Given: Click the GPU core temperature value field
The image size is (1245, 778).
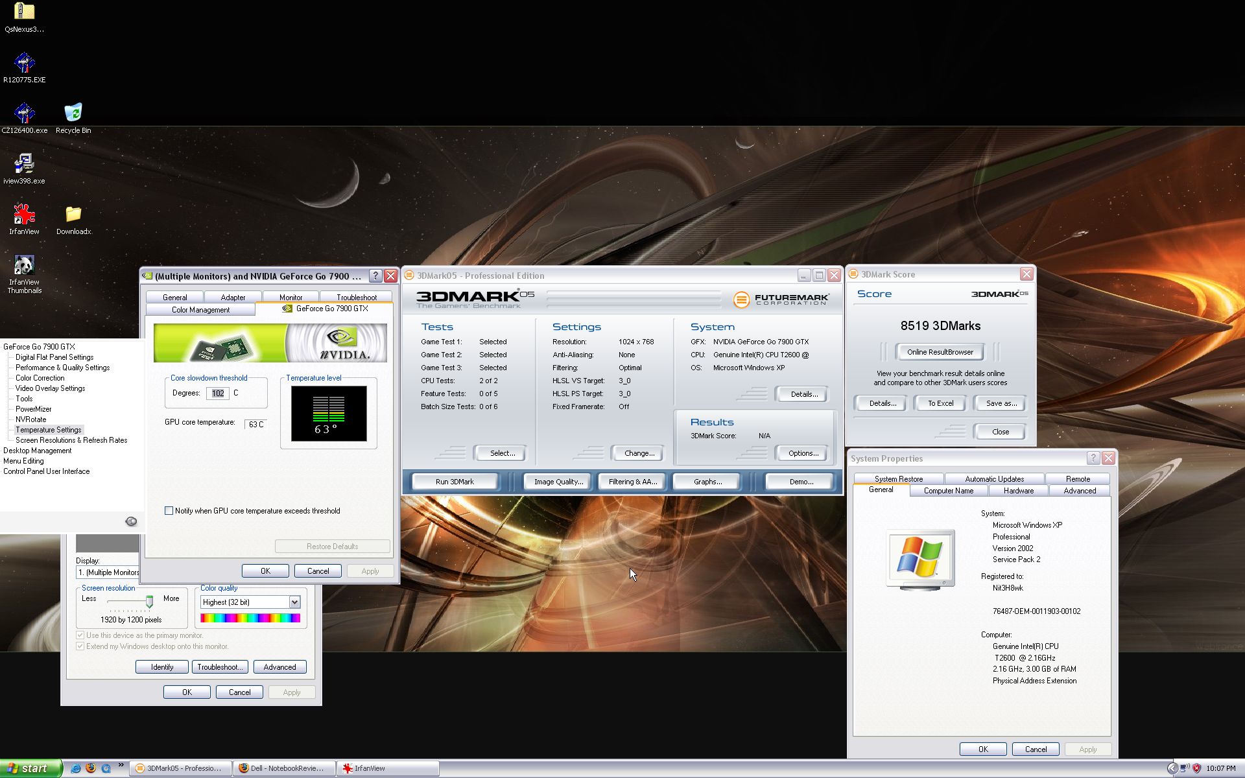Looking at the screenshot, I should 256,424.
